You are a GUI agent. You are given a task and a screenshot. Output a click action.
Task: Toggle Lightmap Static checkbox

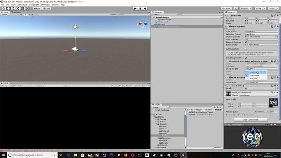246,49
